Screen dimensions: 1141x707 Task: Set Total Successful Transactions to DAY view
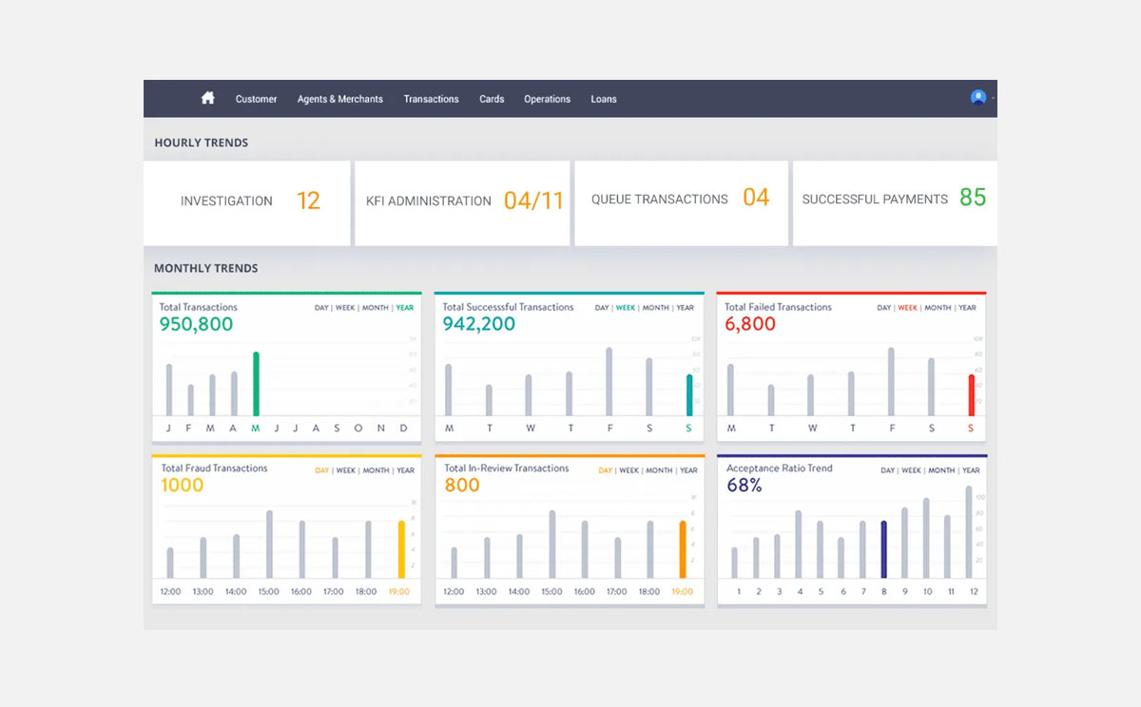pyautogui.click(x=602, y=308)
